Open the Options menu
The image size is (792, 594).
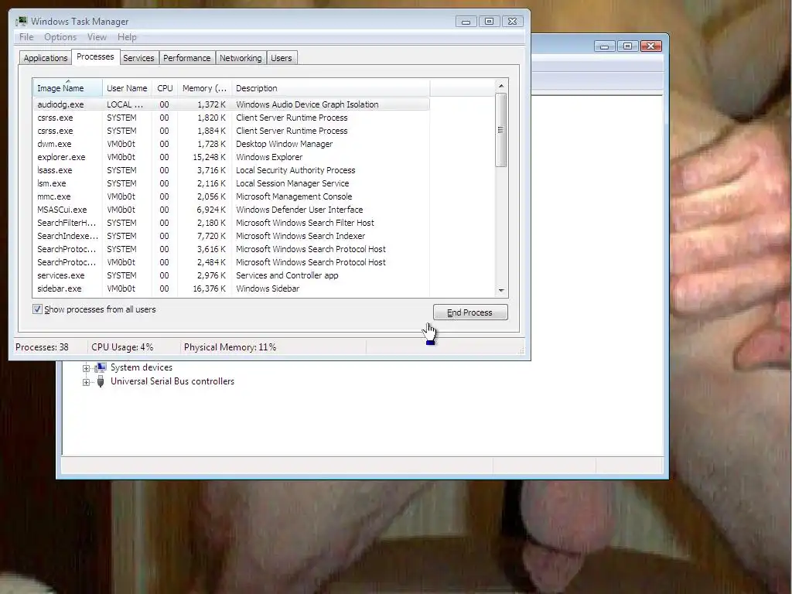pyautogui.click(x=60, y=37)
